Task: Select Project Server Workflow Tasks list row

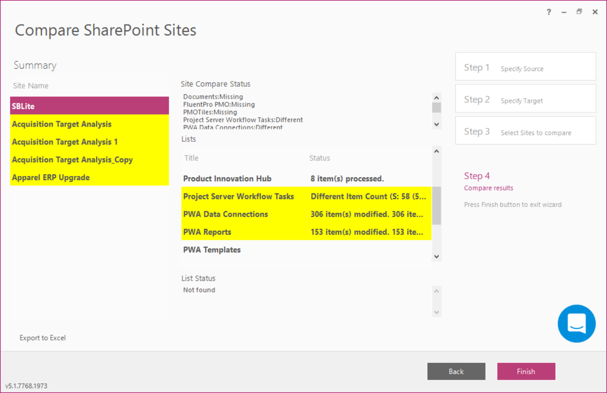Action: pos(306,196)
